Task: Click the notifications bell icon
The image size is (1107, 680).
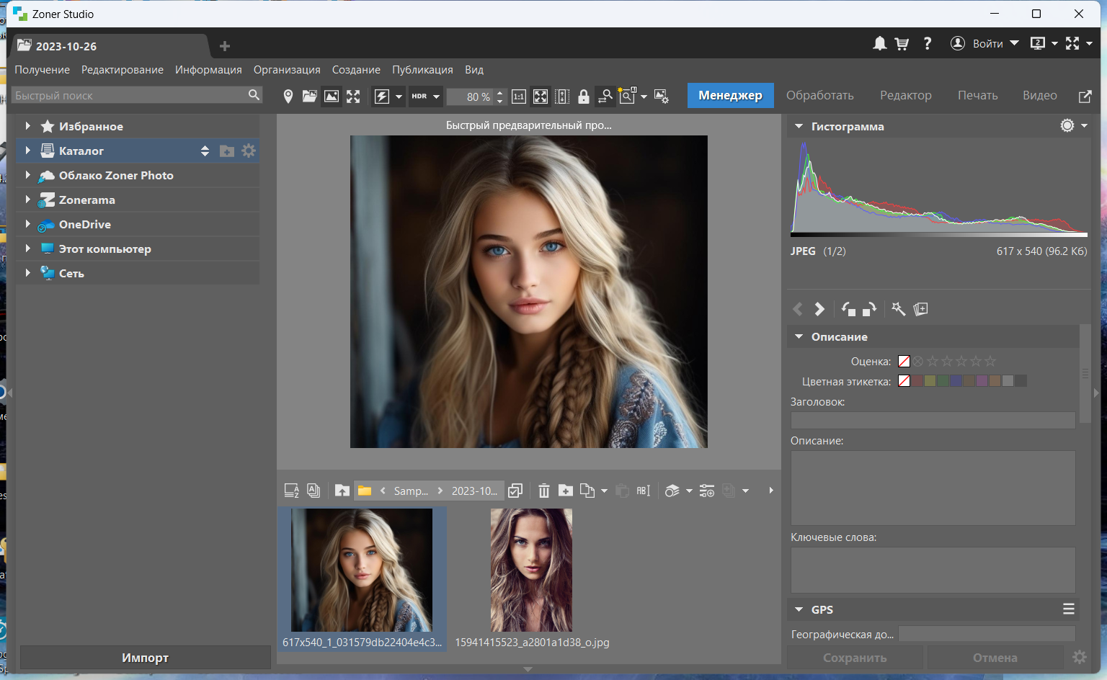Action: [879, 44]
